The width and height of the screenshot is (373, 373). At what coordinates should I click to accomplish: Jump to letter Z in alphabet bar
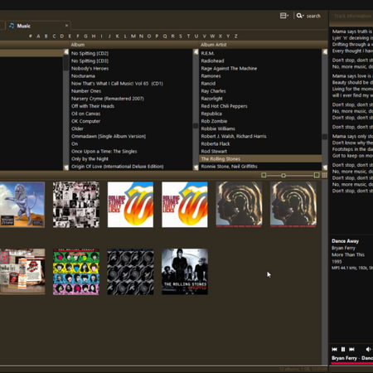click(x=236, y=36)
